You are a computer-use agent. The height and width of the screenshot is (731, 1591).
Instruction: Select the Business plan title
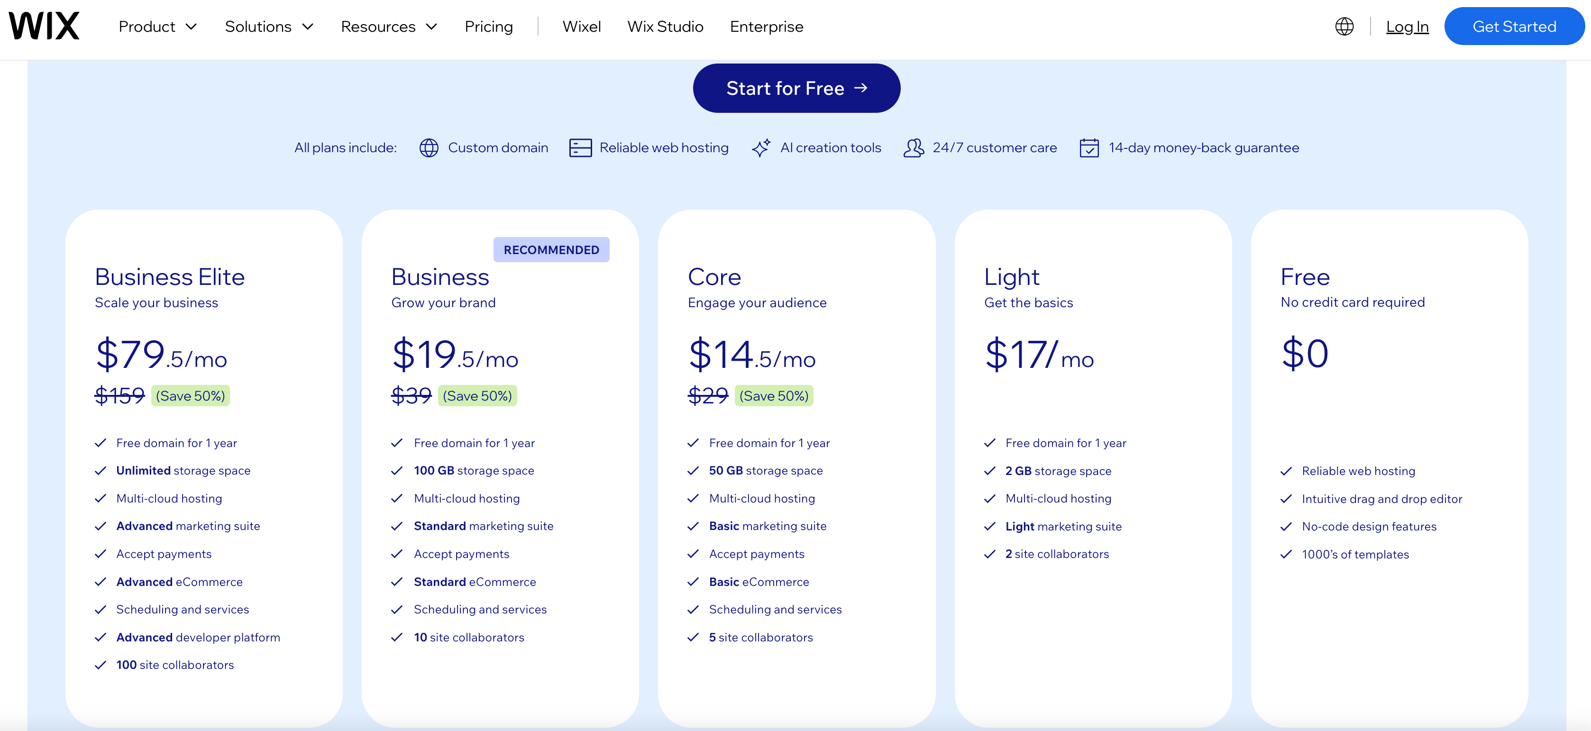click(440, 277)
